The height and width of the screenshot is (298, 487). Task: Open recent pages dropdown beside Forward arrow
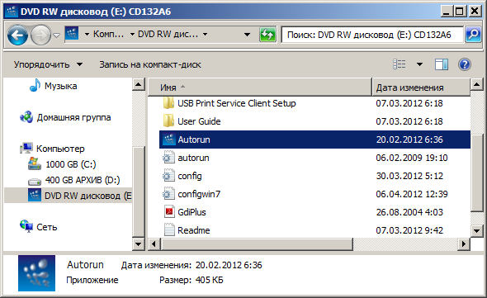point(56,35)
